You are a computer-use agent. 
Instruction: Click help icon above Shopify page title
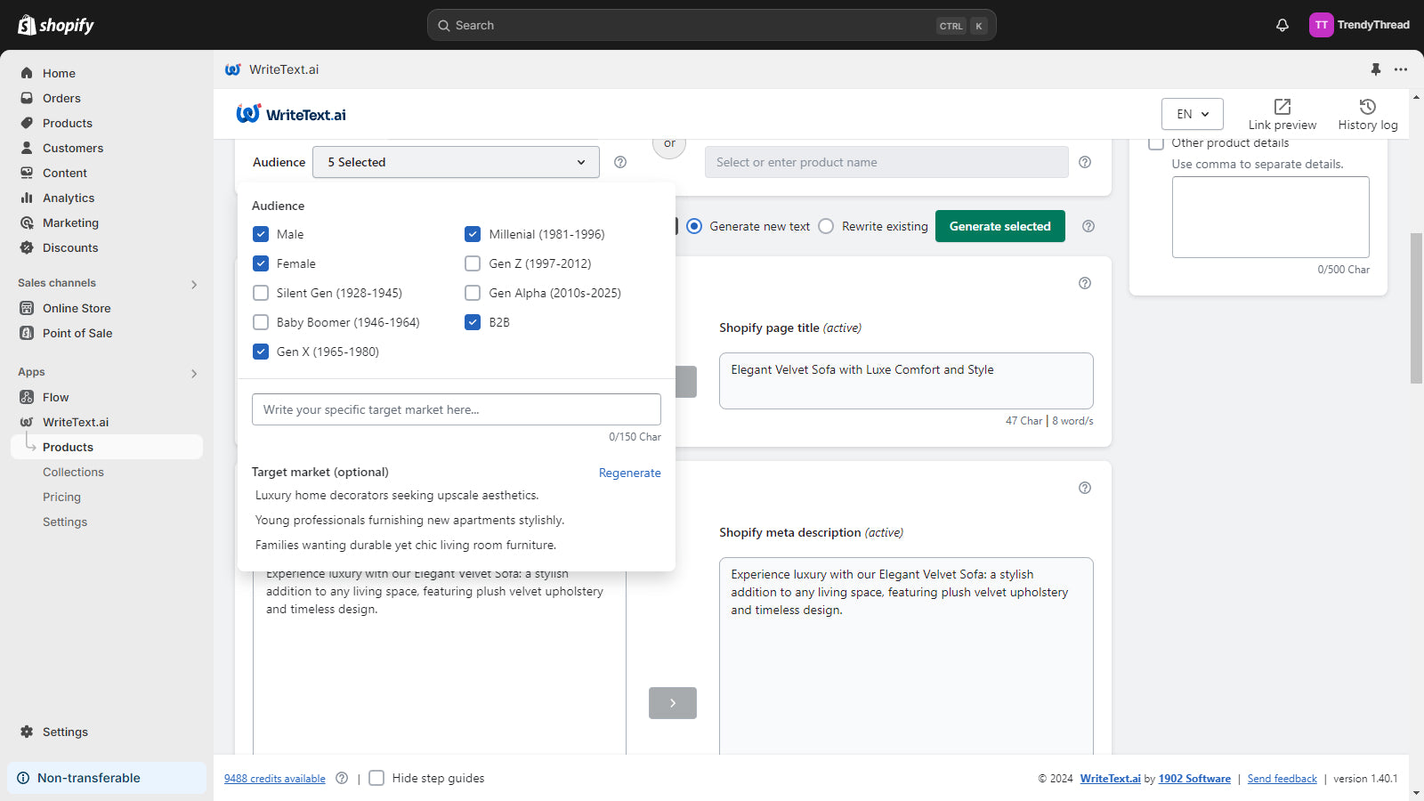click(1085, 283)
